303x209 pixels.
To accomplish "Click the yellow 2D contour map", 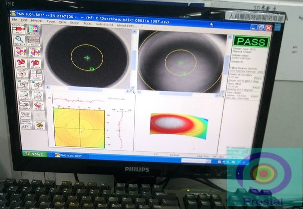I will 79,128.
